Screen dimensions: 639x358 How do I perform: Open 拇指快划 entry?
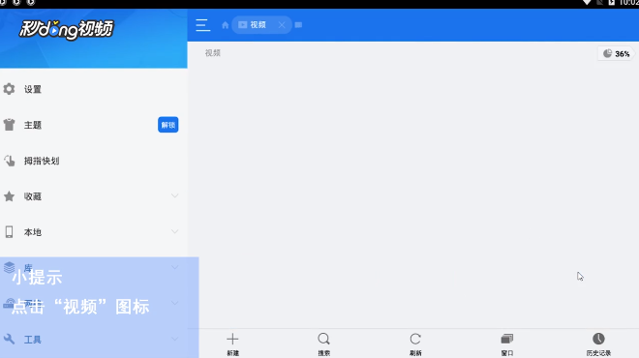42,161
